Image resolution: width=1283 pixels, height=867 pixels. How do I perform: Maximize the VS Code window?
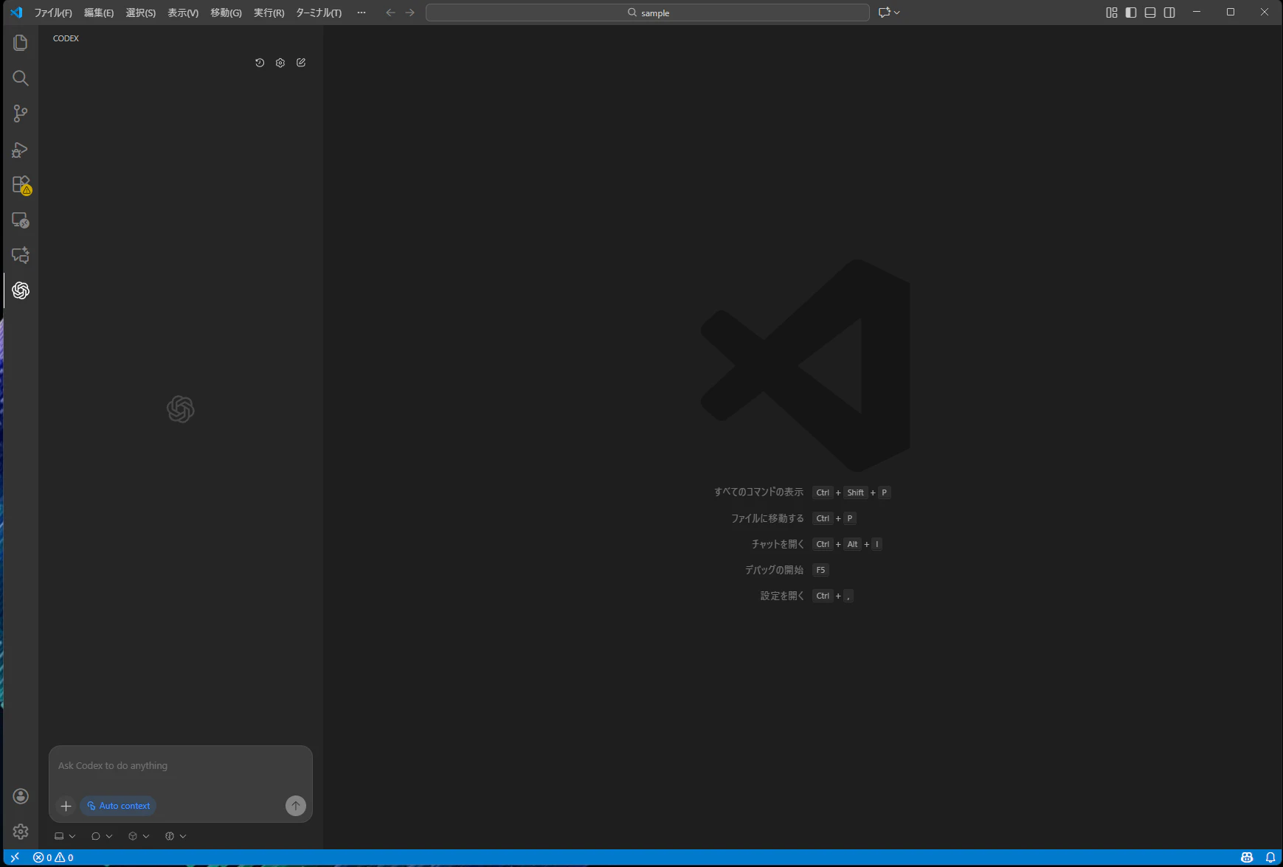coord(1231,12)
